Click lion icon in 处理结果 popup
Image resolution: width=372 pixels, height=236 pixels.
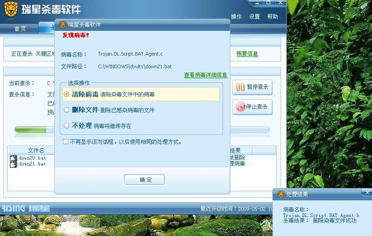(x=281, y=194)
